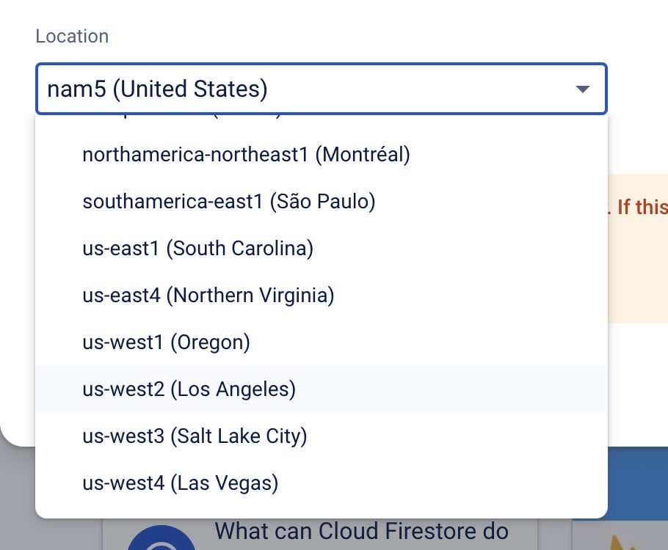
Task: Select us-west4 (Las Vegas) option
Action: (x=322, y=483)
